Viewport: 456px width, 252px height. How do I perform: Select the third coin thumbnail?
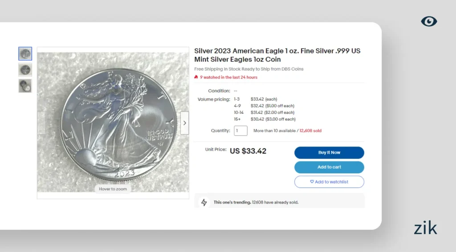click(x=25, y=86)
